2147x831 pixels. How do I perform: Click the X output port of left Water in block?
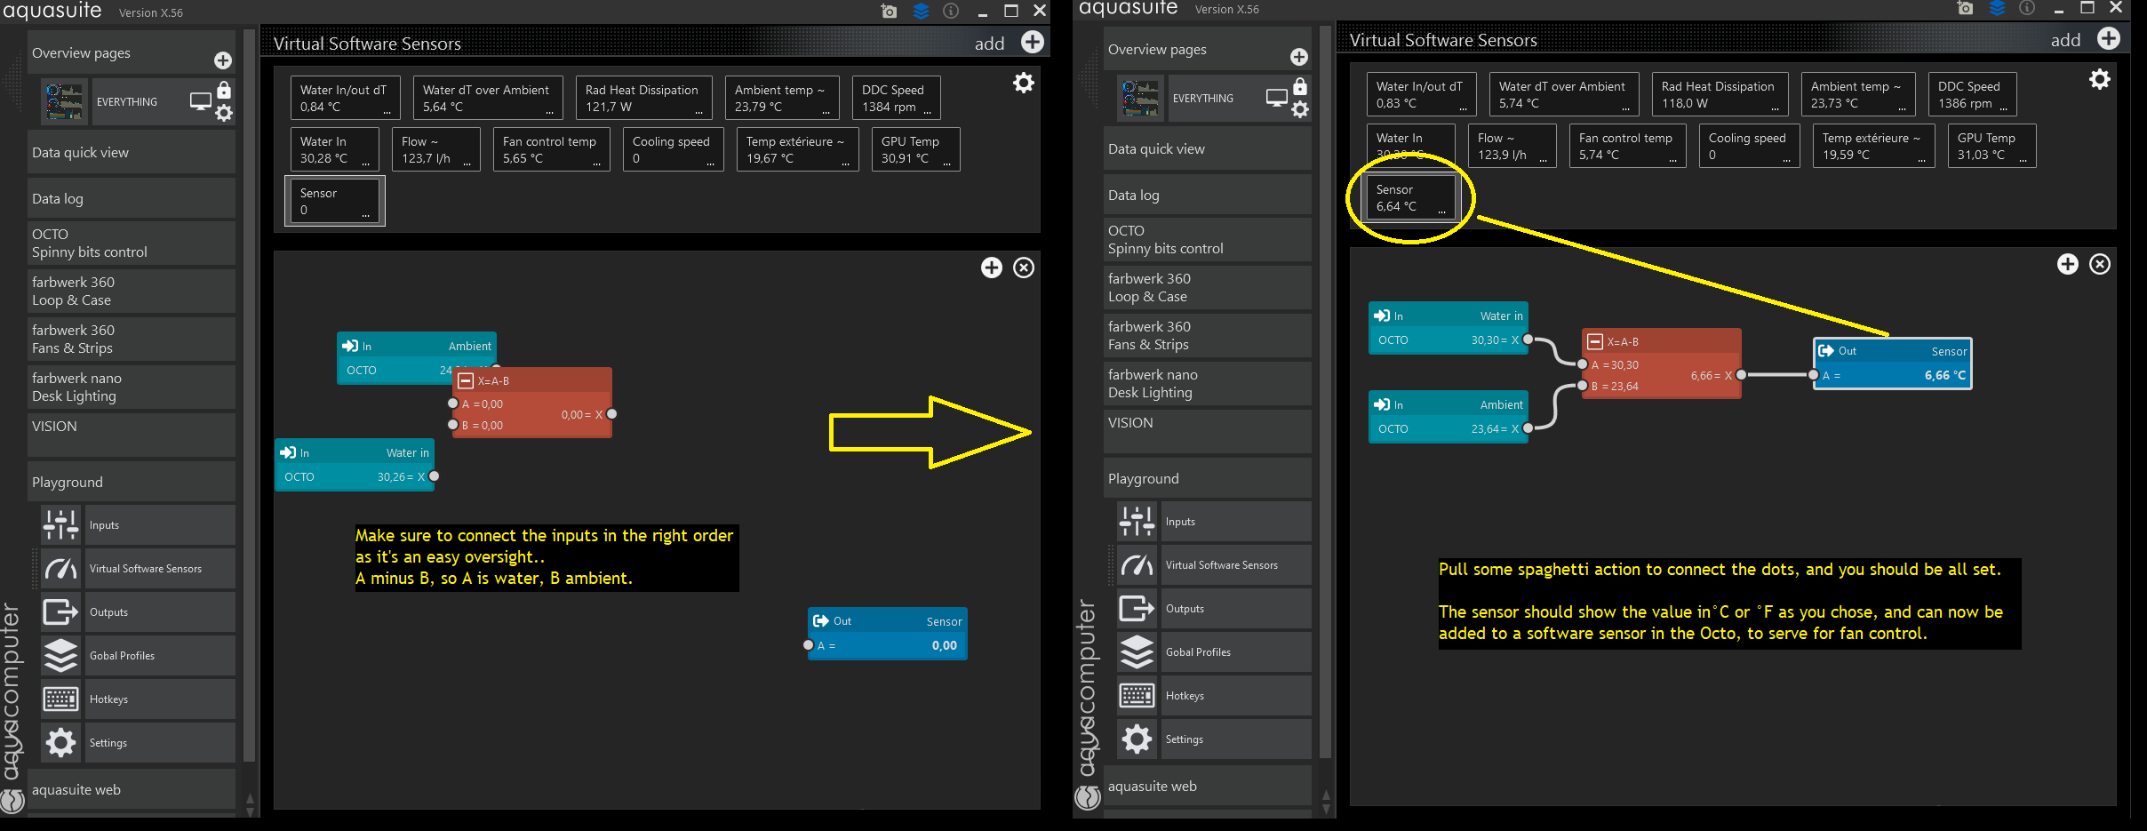(x=435, y=476)
